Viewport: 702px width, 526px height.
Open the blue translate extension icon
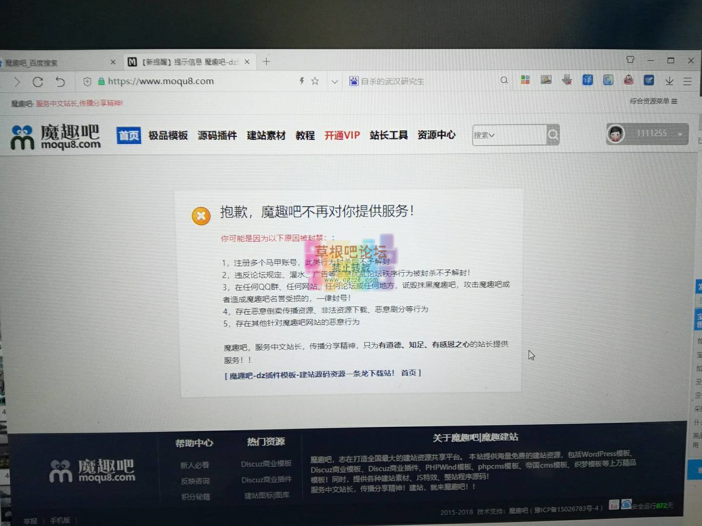pos(587,79)
